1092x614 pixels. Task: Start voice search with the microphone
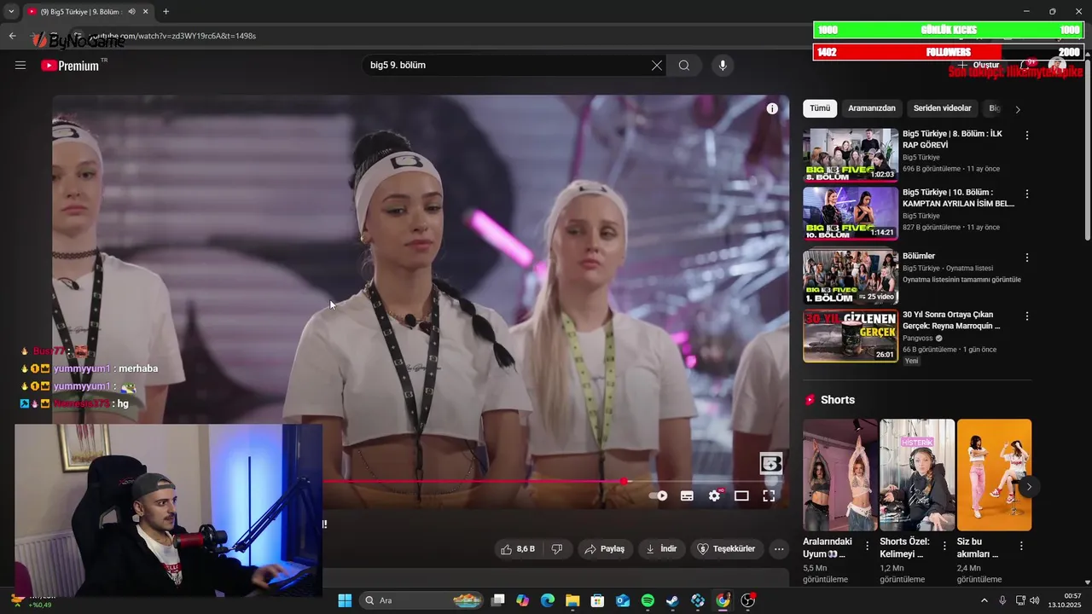(x=723, y=65)
